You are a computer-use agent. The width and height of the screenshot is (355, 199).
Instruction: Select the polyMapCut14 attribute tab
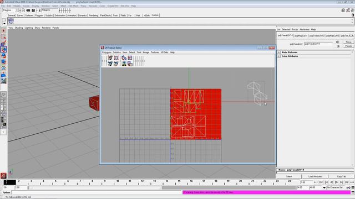click(x=301, y=35)
